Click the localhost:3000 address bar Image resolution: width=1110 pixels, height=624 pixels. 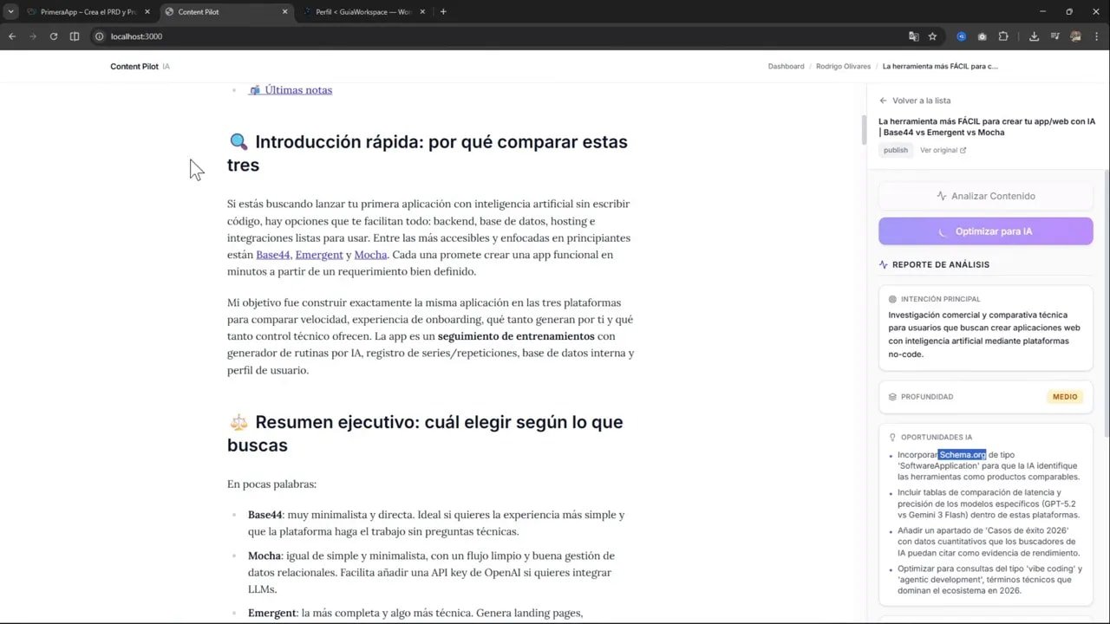tap(136, 36)
